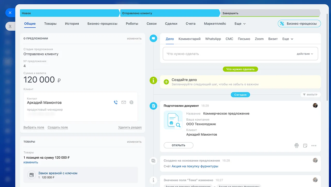Select the СМС tab
This screenshot has width=331, height=187.
click(x=229, y=39)
